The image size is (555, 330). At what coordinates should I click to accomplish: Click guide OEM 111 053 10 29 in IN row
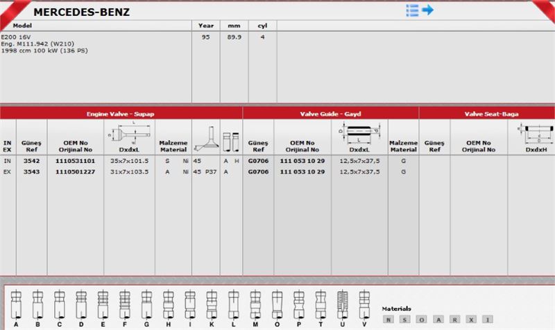[302, 161]
